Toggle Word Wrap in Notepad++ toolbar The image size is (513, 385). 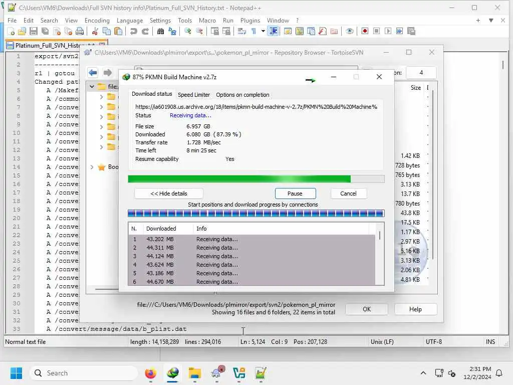click(242, 32)
